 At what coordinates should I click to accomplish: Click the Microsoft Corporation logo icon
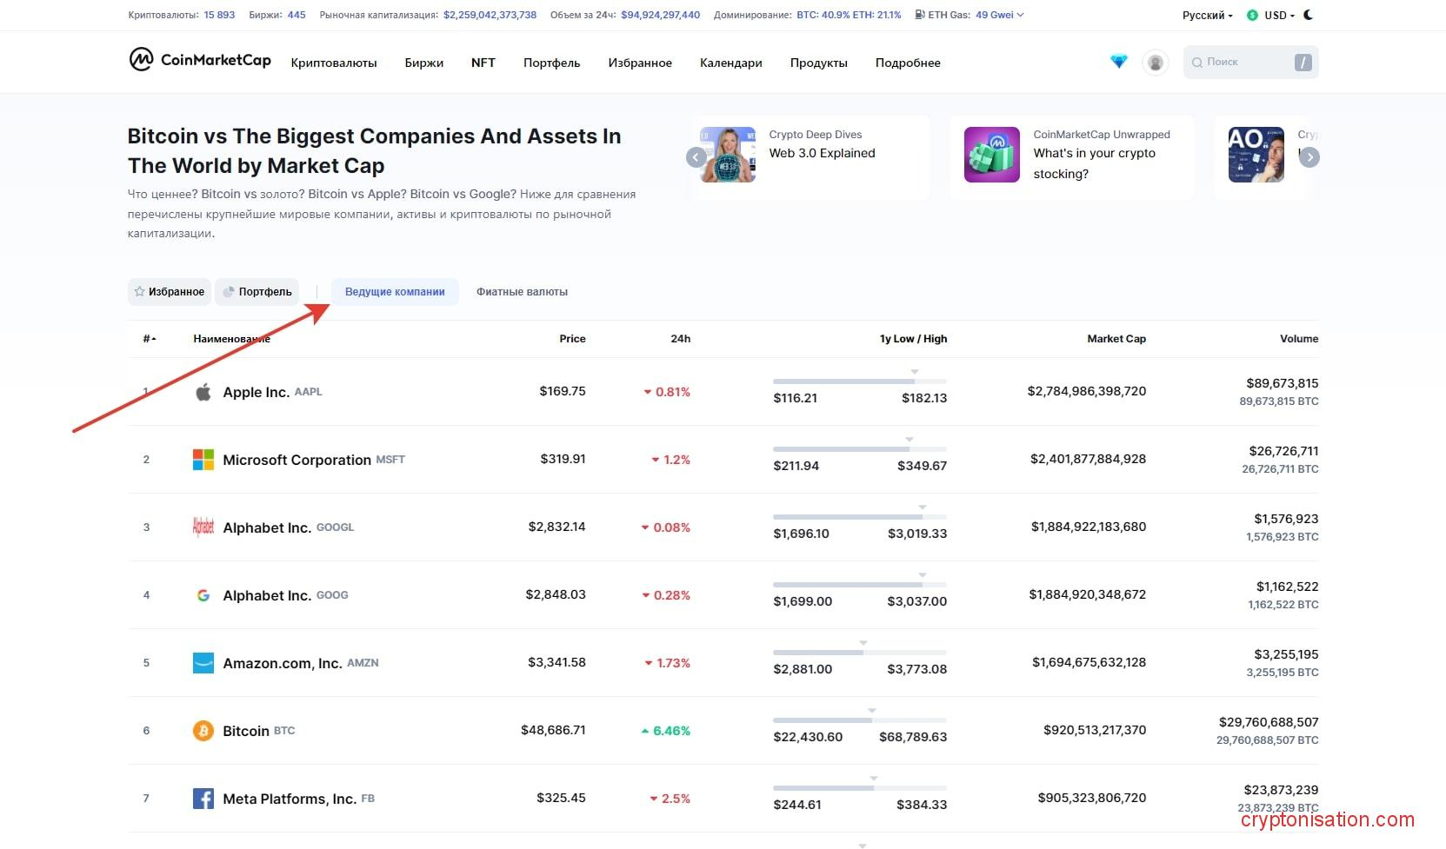(x=203, y=460)
